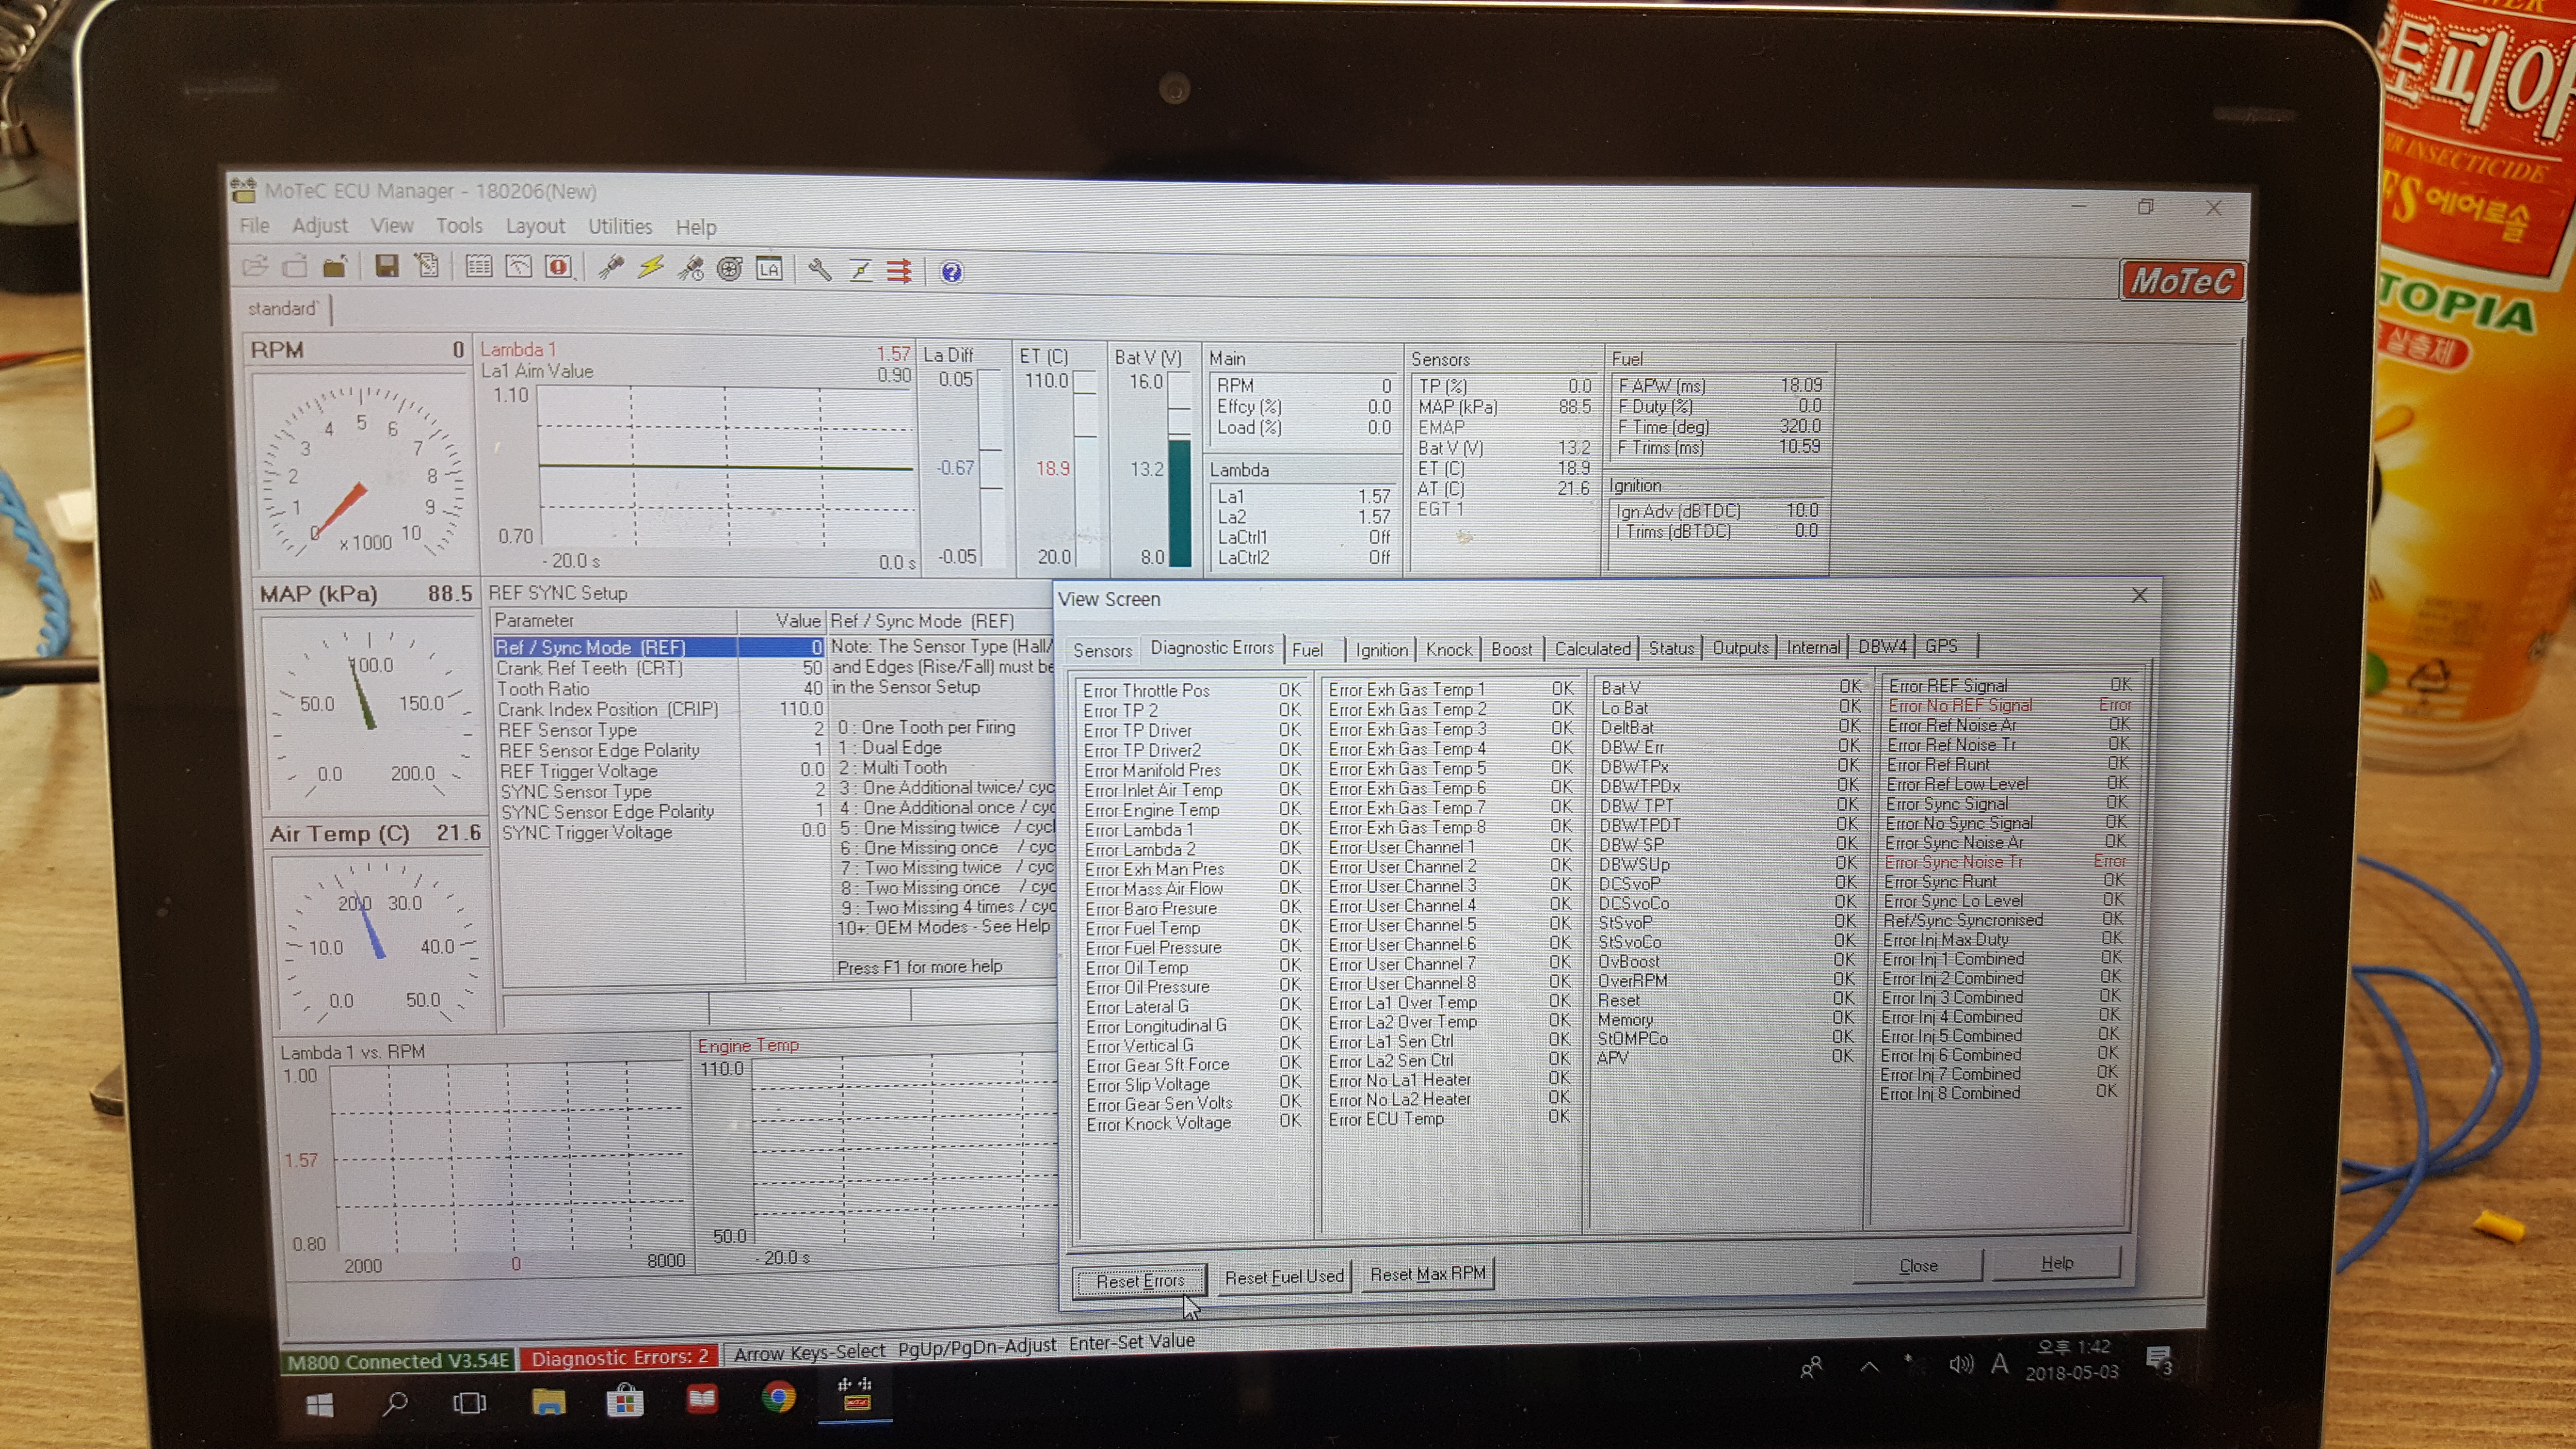The height and width of the screenshot is (1449, 2576).
Task: Switch to the Ignition tab
Action: click(x=1381, y=649)
